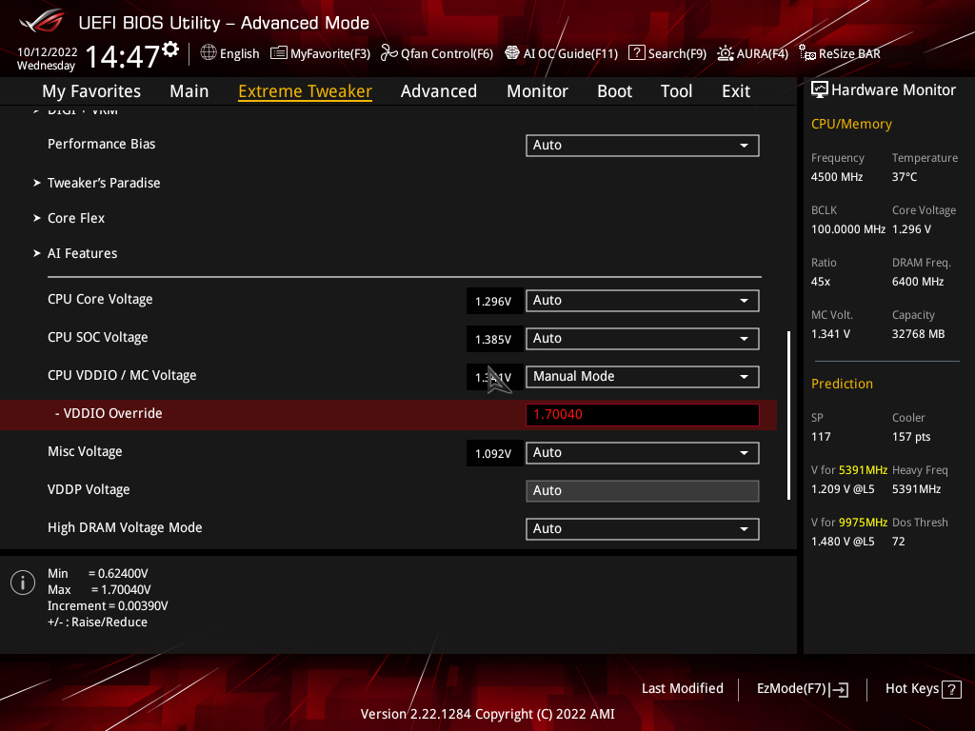Click the 5391MHz prediction value
The height and width of the screenshot is (731, 975).
(x=863, y=470)
